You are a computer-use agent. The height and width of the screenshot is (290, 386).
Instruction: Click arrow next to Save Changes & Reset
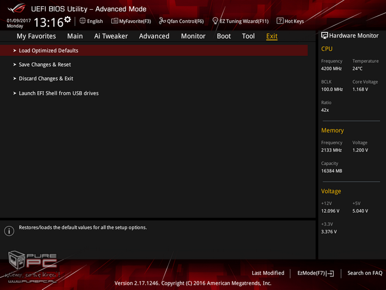coord(15,65)
